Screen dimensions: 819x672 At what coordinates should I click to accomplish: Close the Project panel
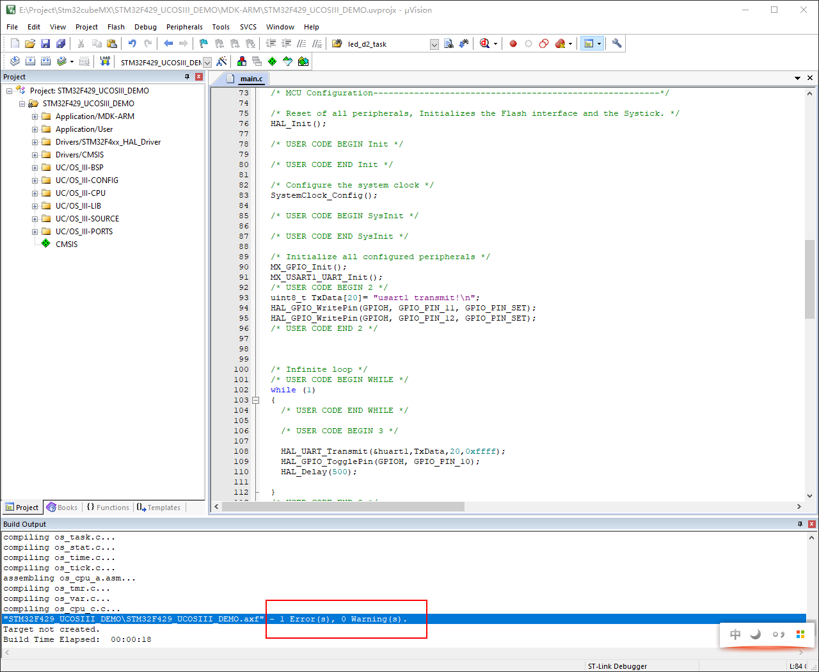click(199, 77)
